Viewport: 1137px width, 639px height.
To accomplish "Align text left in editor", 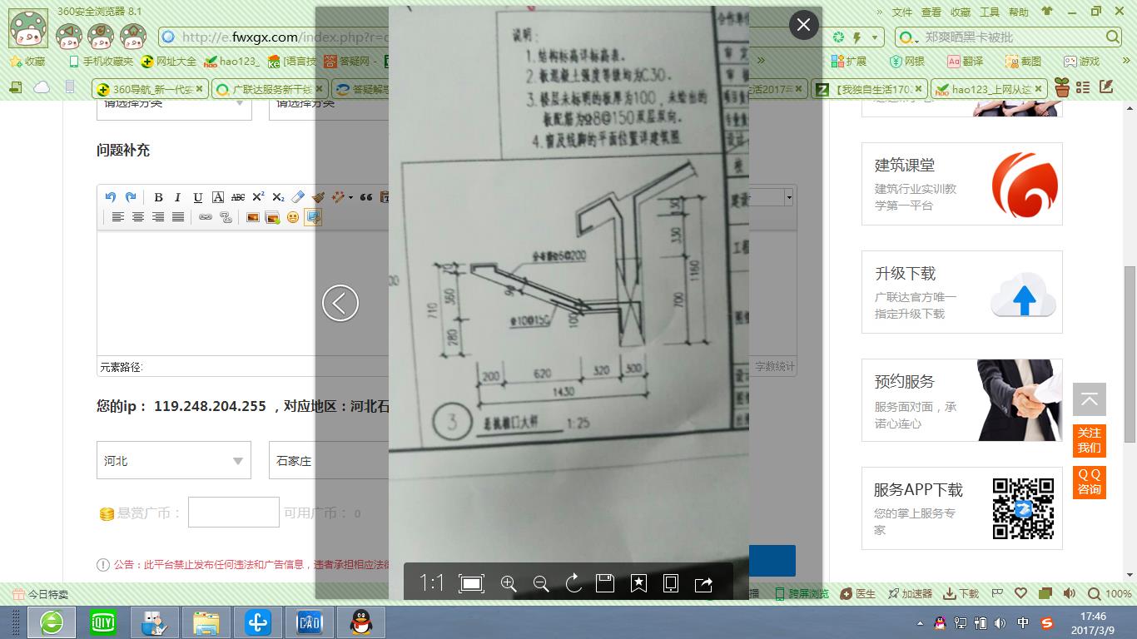I will click(x=117, y=217).
